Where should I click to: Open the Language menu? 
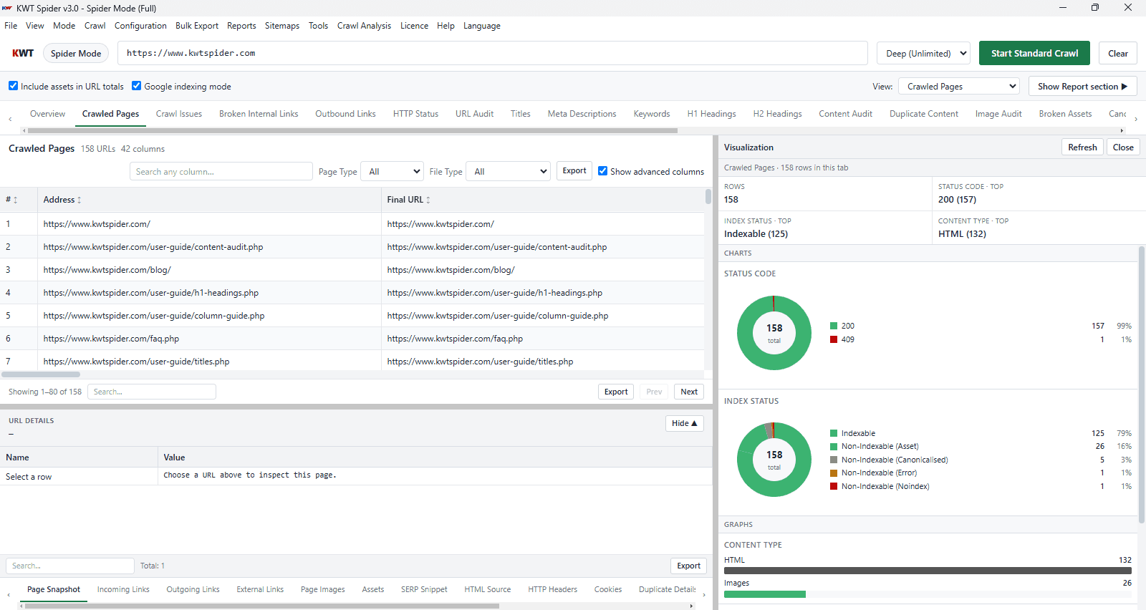pyautogui.click(x=481, y=26)
